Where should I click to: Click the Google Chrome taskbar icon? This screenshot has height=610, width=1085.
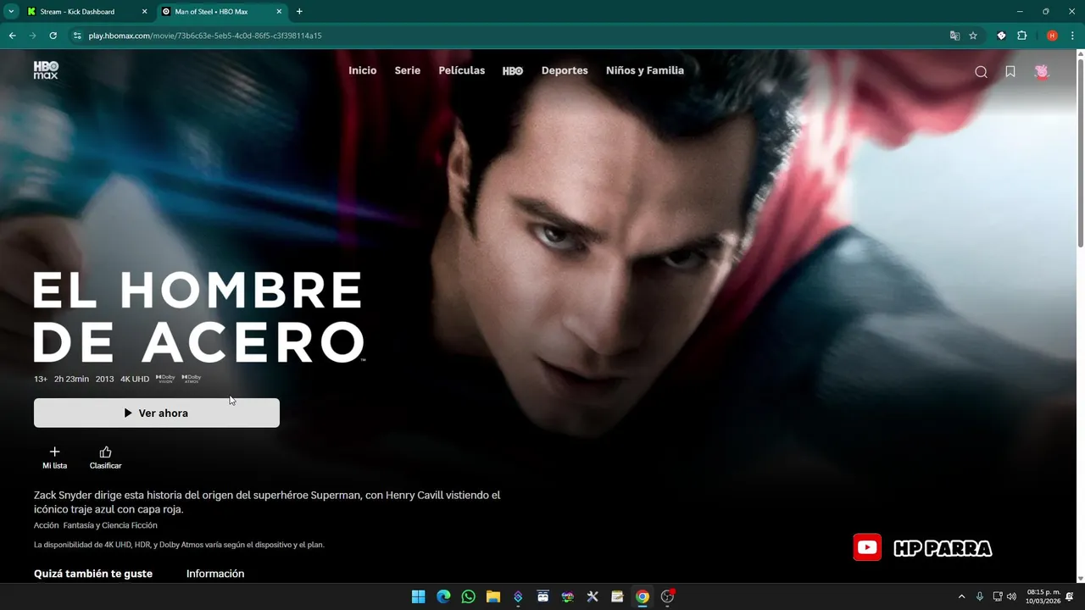point(643,596)
